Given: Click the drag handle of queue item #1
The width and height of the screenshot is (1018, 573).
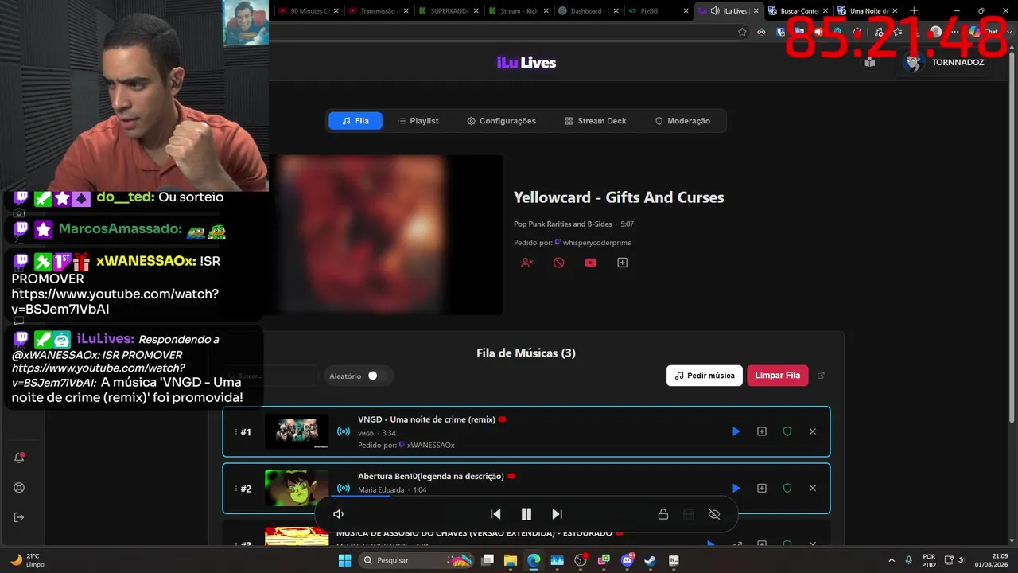Looking at the screenshot, I should pos(236,432).
